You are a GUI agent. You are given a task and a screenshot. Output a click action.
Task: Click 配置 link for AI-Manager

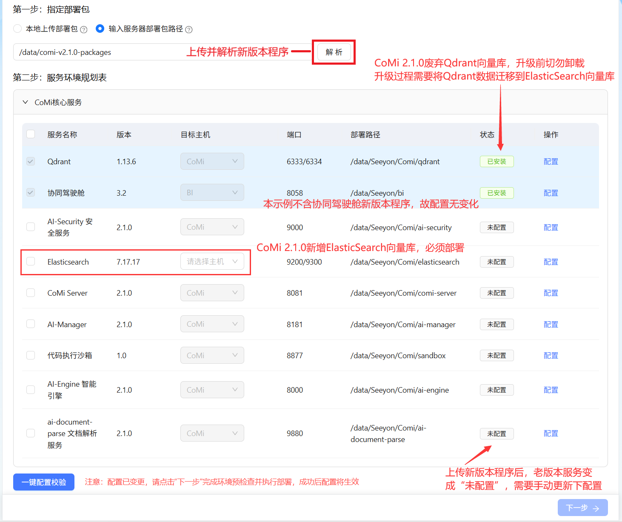551,325
